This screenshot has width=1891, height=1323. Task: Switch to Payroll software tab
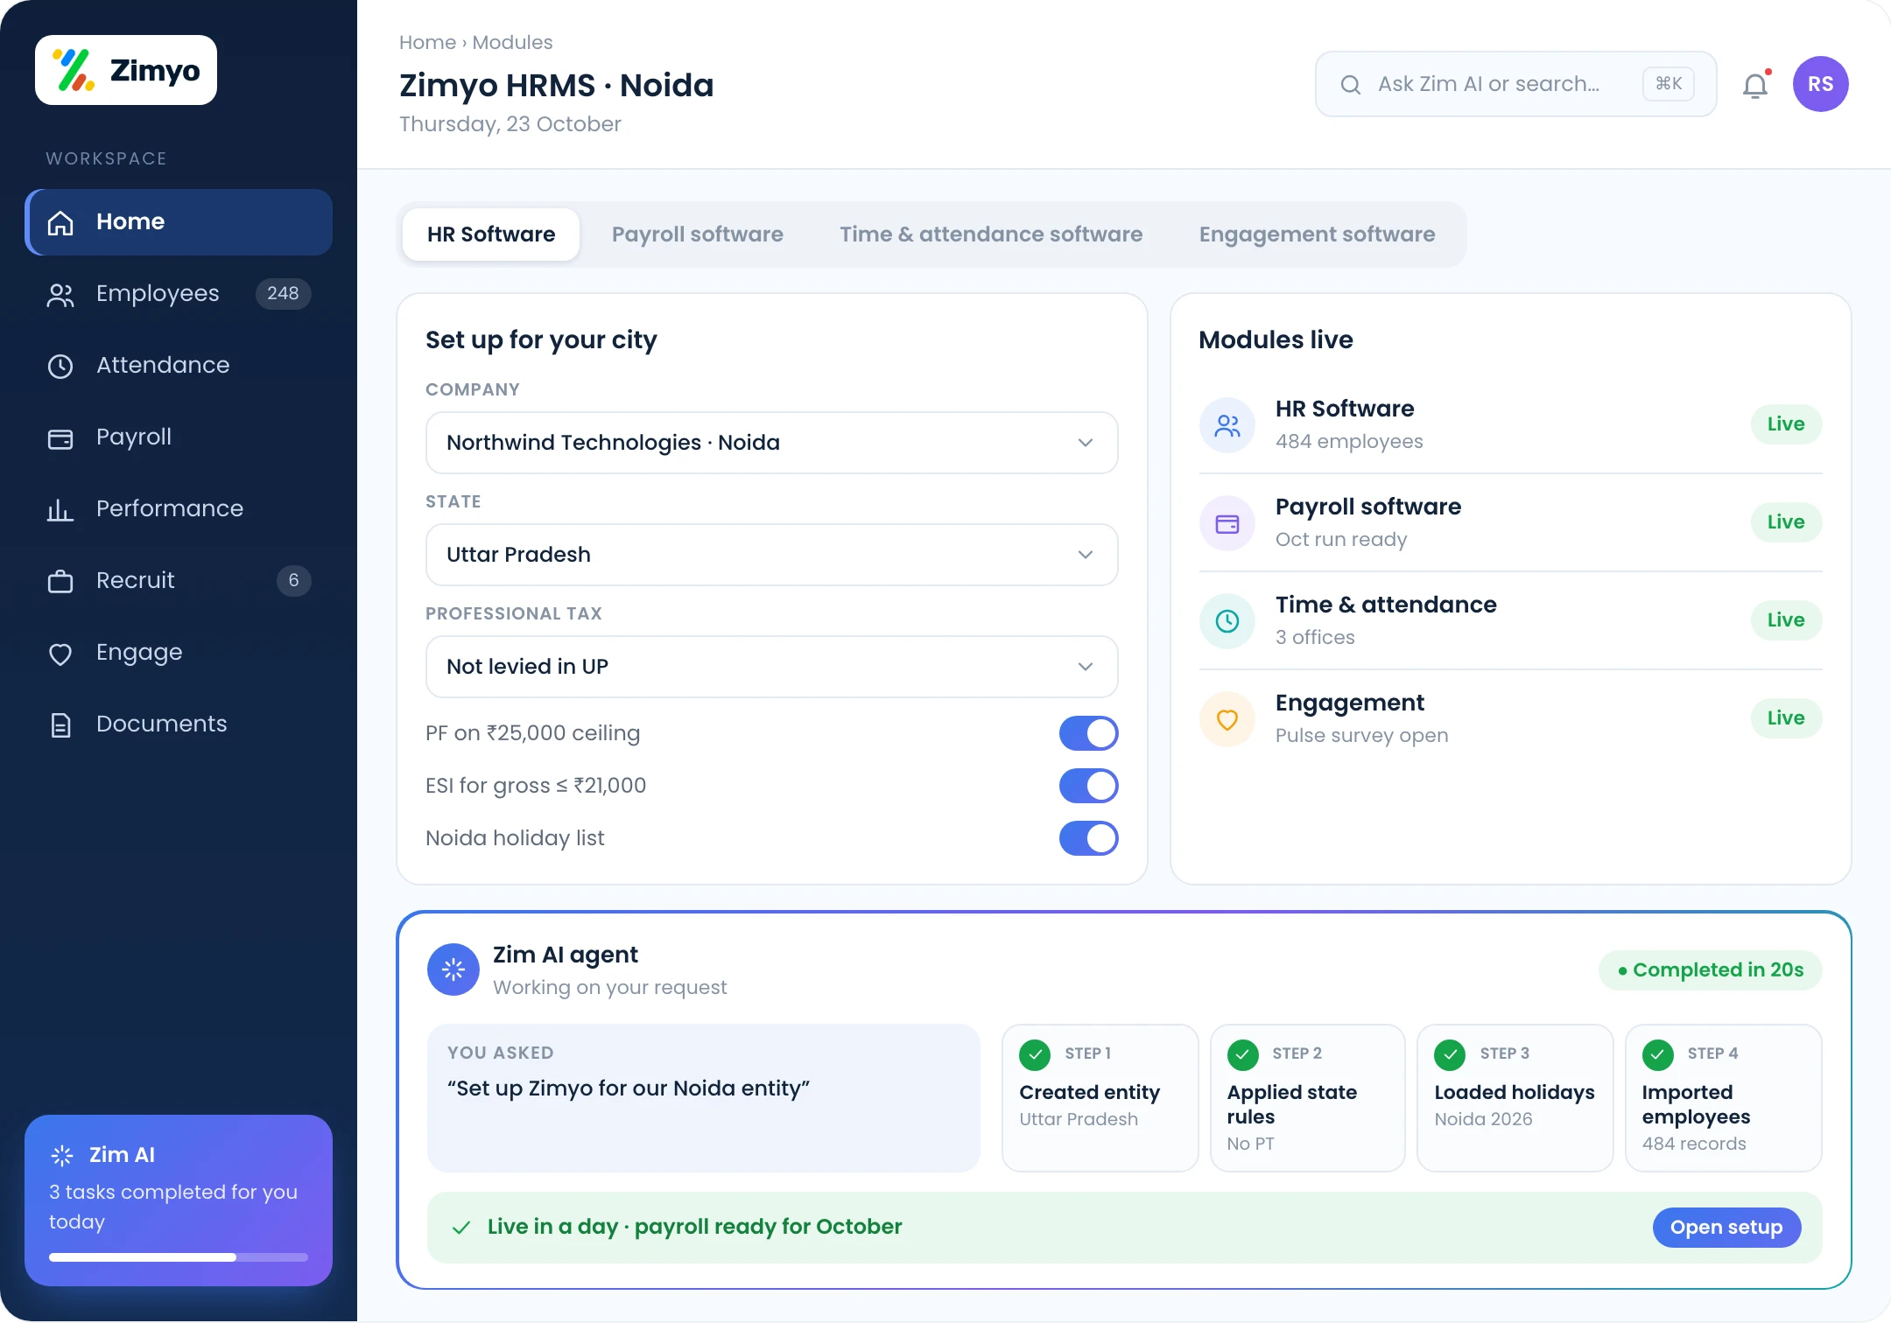(x=698, y=234)
